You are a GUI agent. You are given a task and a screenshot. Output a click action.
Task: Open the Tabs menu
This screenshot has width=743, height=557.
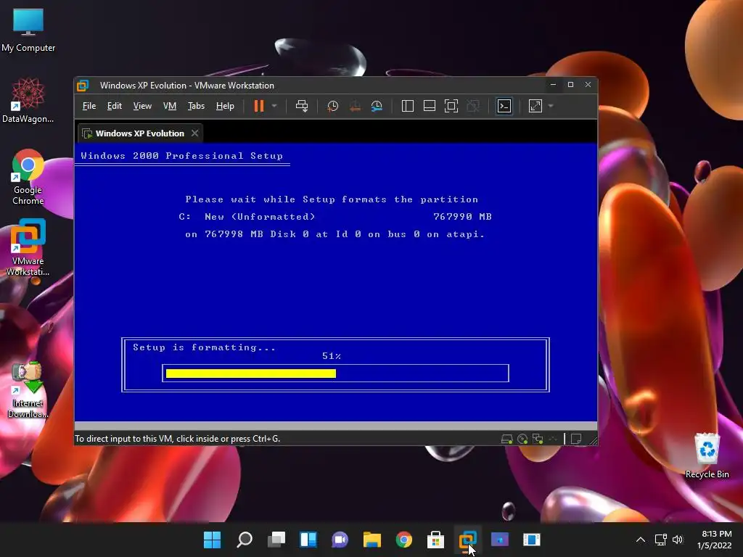196,106
